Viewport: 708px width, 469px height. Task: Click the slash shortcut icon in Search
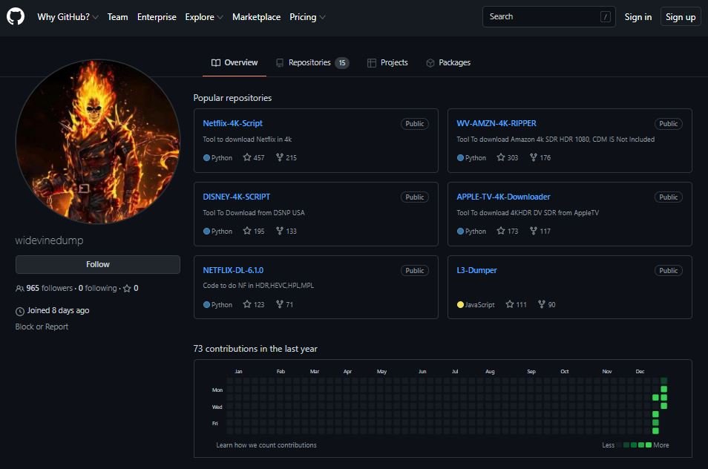point(606,17)
